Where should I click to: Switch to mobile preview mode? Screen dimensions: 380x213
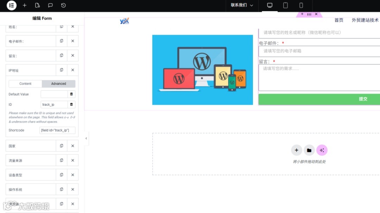click(301, 5)
